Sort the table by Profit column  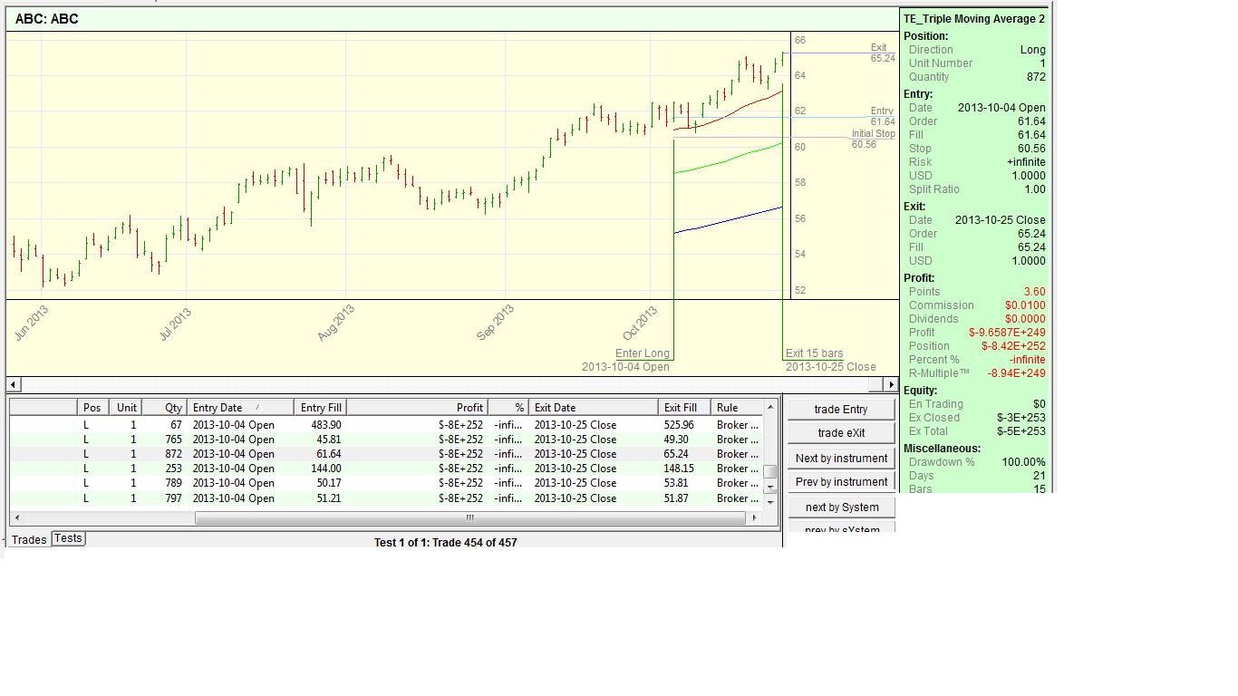[x=417, y=408]
